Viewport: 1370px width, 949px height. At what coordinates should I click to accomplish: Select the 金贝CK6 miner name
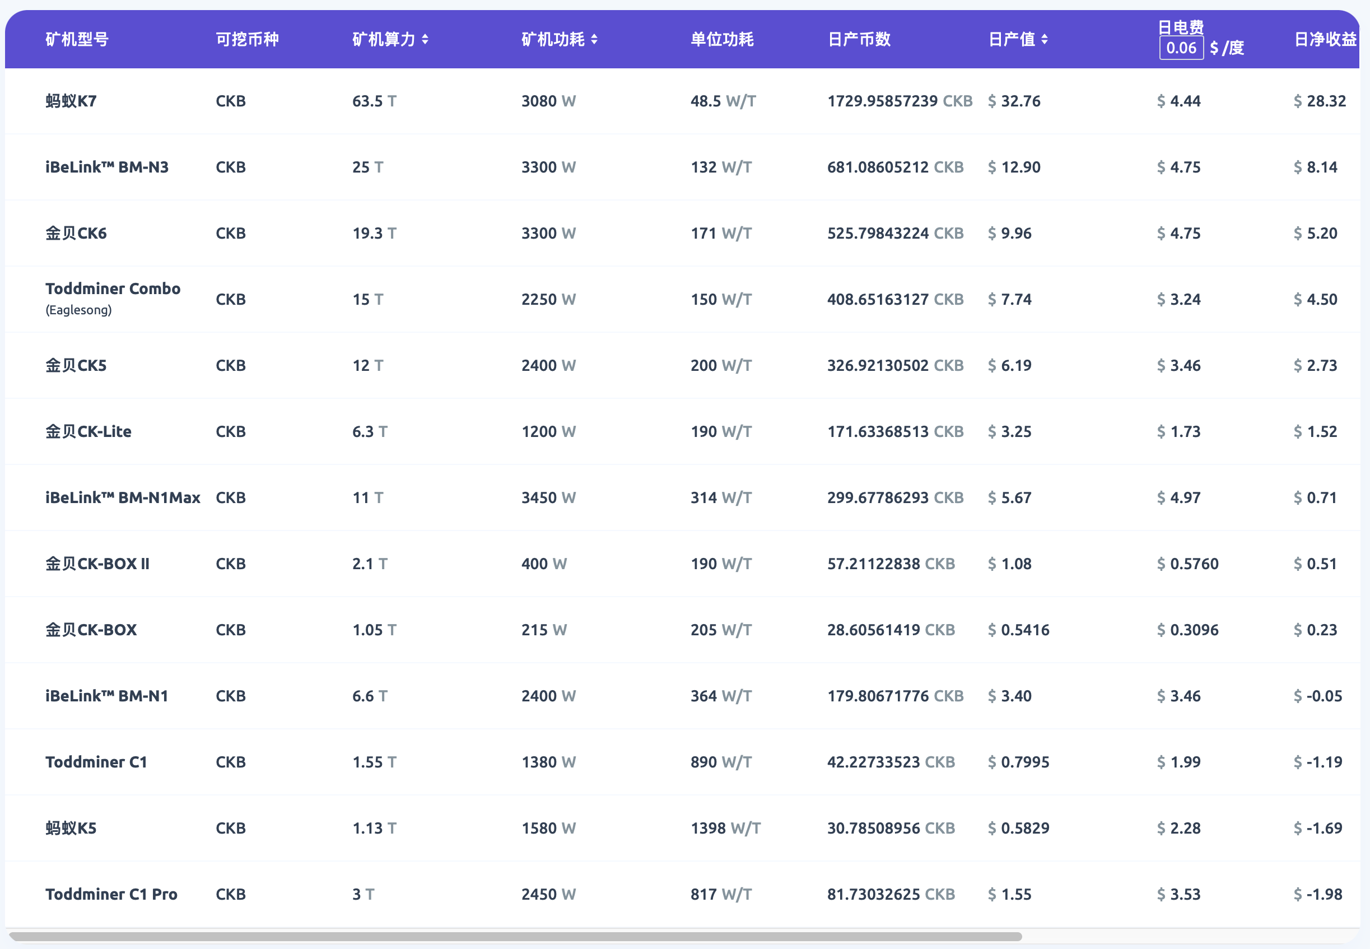pos(76,233)
